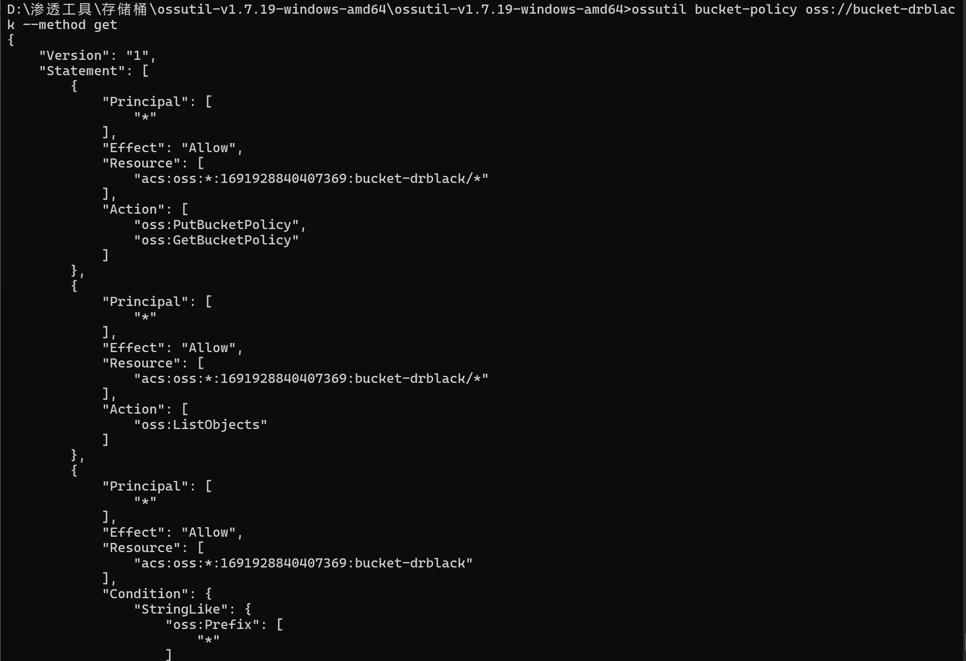Screen dimensions: 966x661
Task: Click the "StringLike" key text
Action: (x=181, y=609)
